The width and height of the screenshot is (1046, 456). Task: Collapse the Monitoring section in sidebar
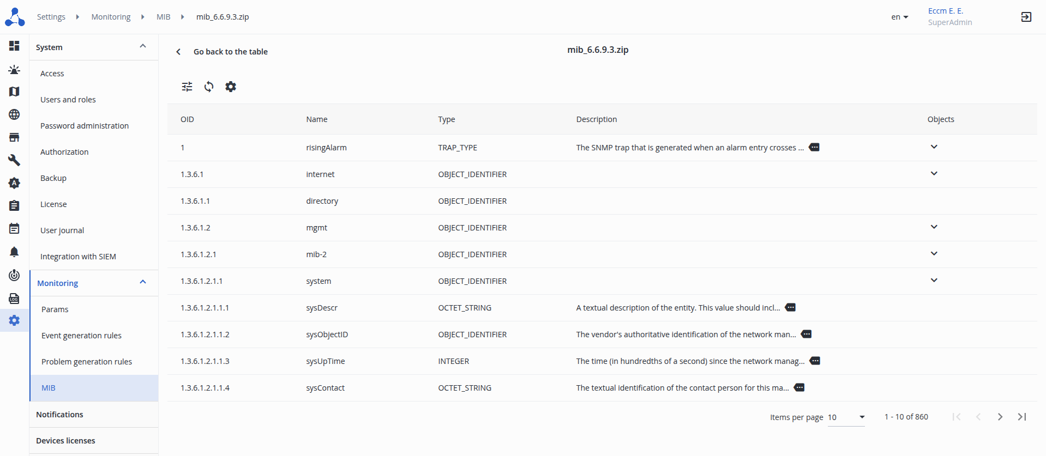tap(143, 282)
